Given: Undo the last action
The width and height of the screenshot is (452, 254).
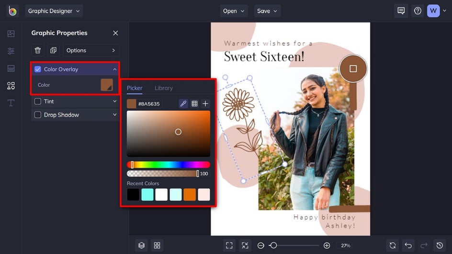Looking at the screenshot, I should [x=408, y=245].
